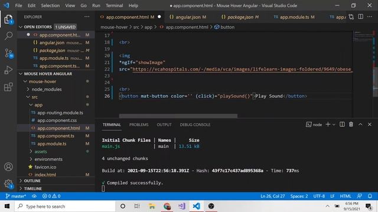Change language mode from HTML

(346, 196)
